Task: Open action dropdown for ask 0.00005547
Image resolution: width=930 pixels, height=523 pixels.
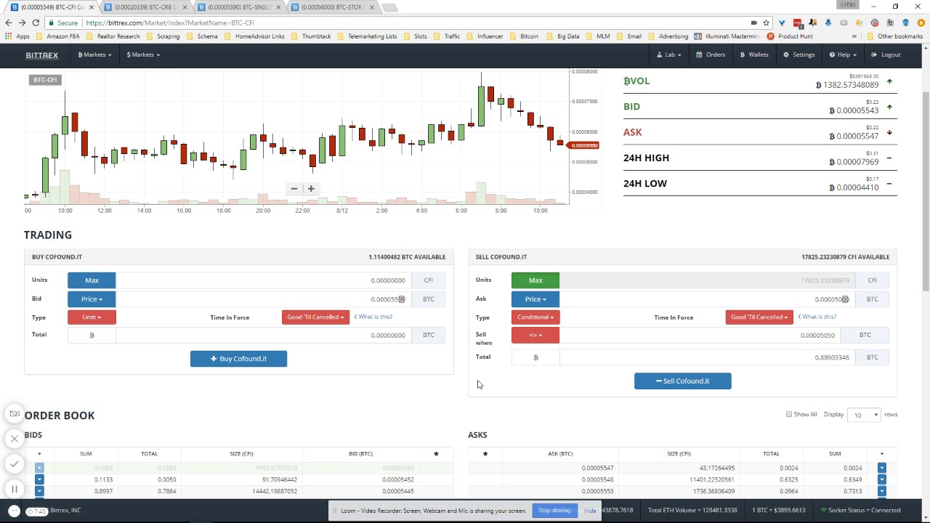Action: pos(882,468)
